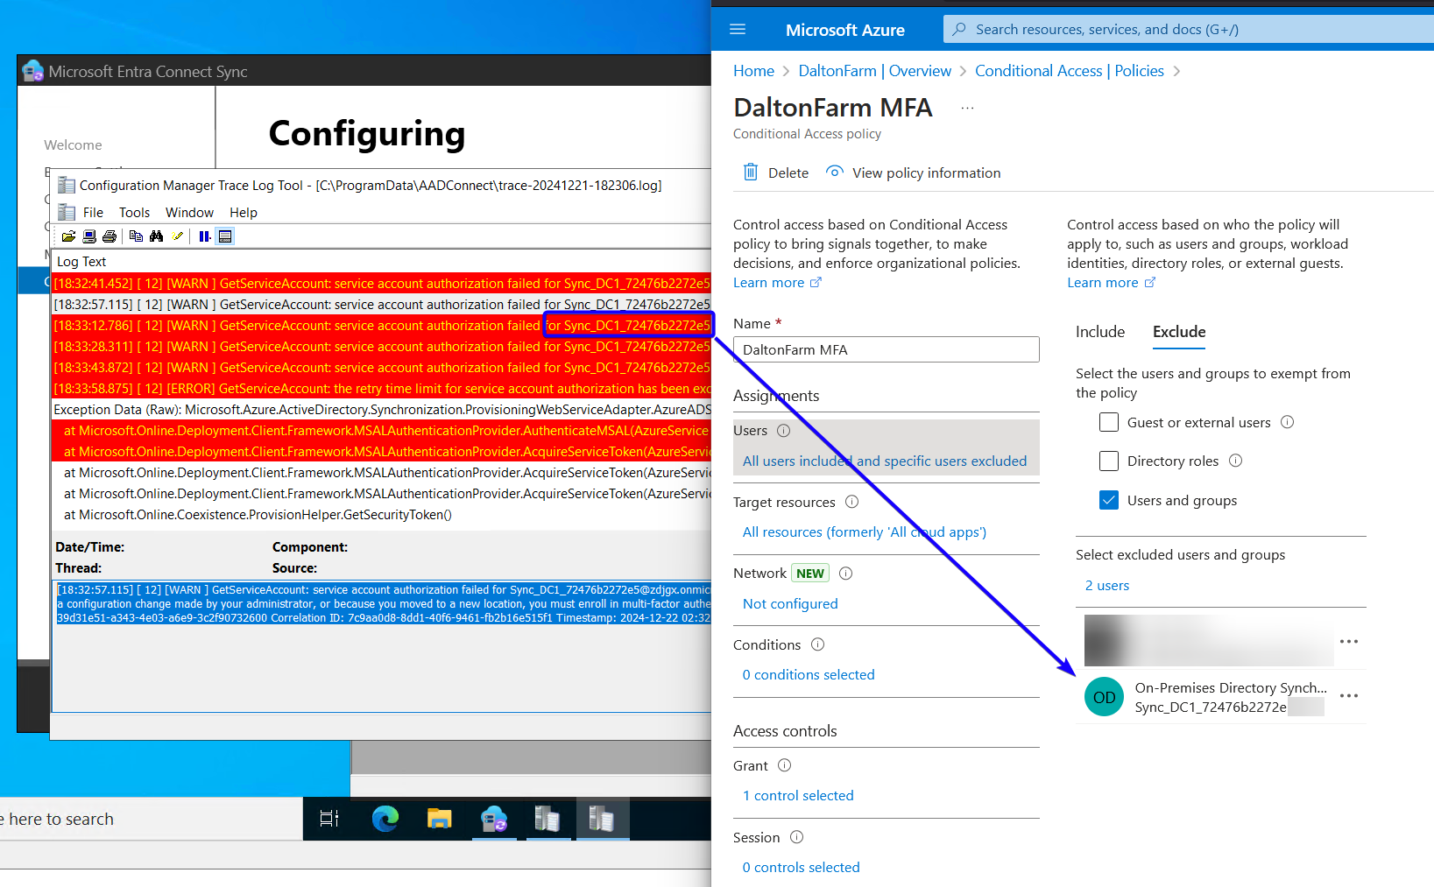
Task: Click the Delete trash icon for the policy
Action: click(x=751, y=172)
